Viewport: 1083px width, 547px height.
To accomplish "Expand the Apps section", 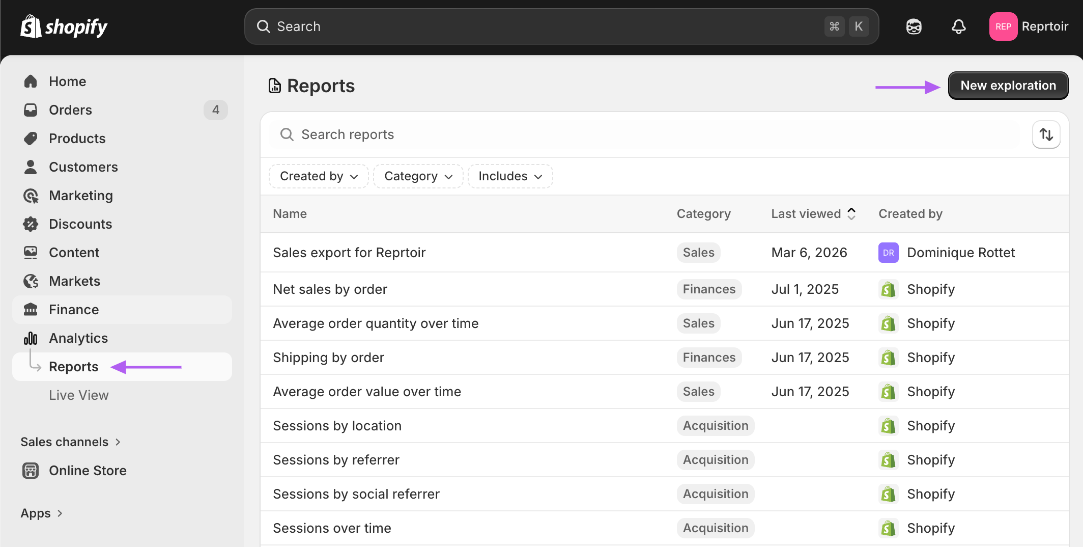I will [x=42, y=513].
